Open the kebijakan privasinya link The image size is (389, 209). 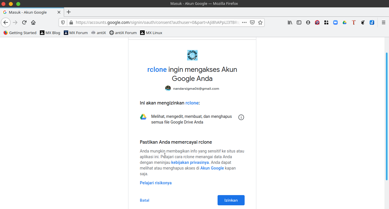pyautogui.click(x=190, y=162)
